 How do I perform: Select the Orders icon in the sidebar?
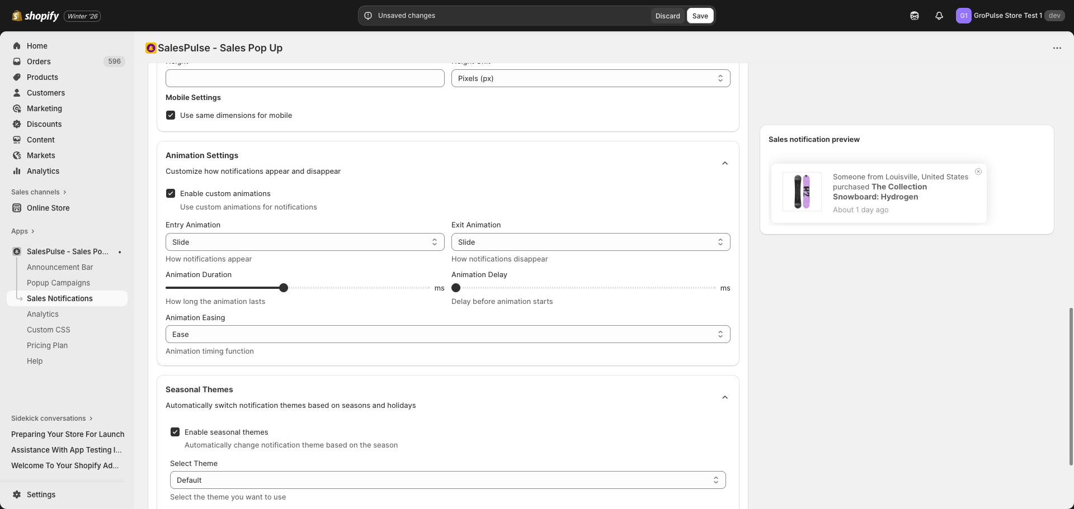pyautogui.click(x=17, y=61)
